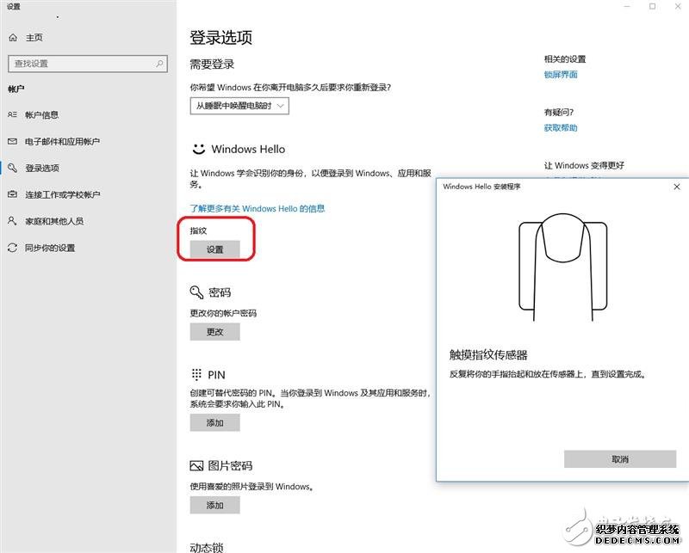
Task: Click the 让 Windows 变得更好 heading
Action: click(584, 165)
